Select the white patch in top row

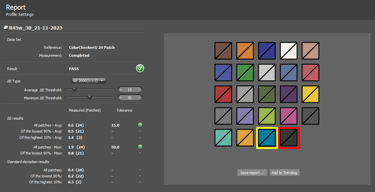[289, 51]
